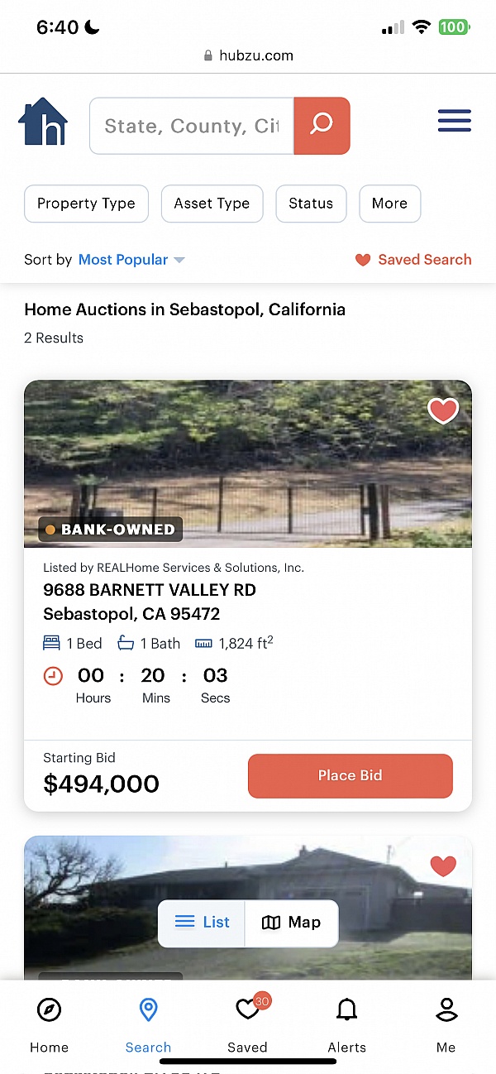Tap the Hubzu house logo
This screenshot has height=1074, width=496.
coord(43,122)
